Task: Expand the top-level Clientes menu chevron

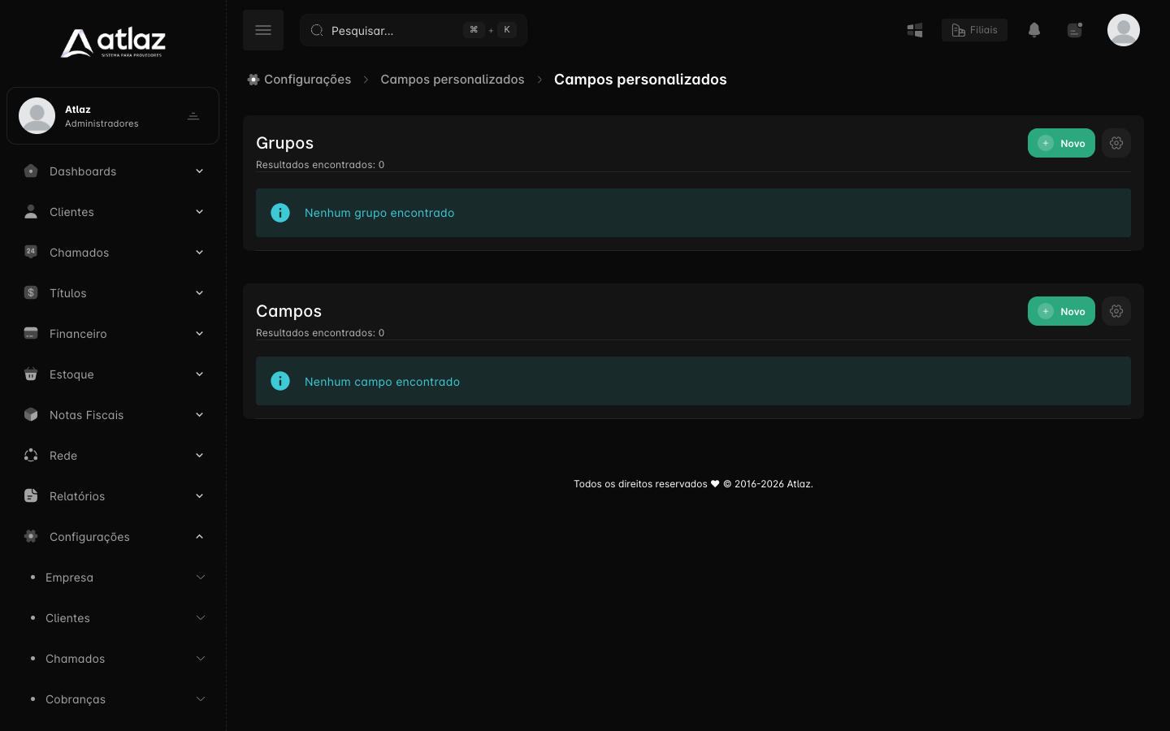Action: [x=199, y=211]
